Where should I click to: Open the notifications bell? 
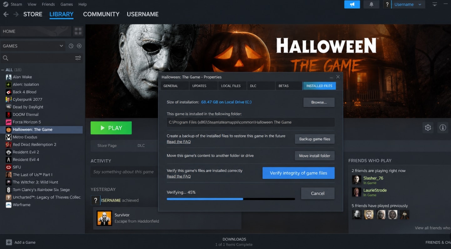371,4
